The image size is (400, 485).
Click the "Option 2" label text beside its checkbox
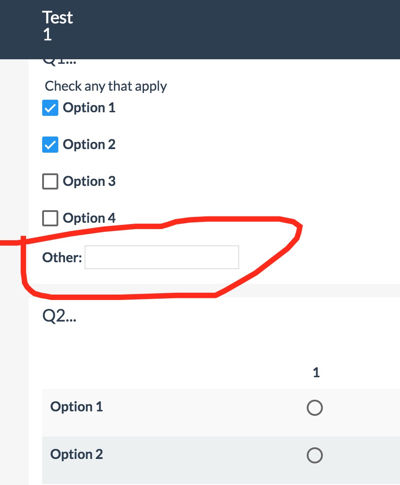click(x=89, y=145)
